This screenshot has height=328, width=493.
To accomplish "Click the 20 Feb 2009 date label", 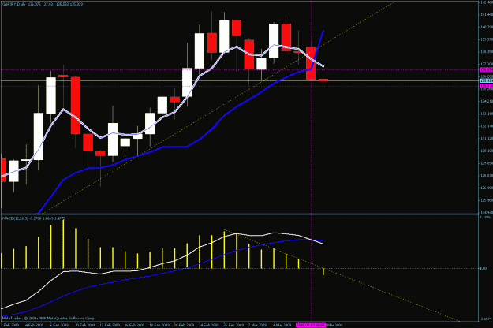I will [x=184, y=325].
